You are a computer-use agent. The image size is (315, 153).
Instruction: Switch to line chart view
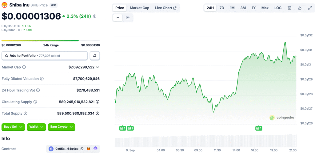(x=118, y=18)
